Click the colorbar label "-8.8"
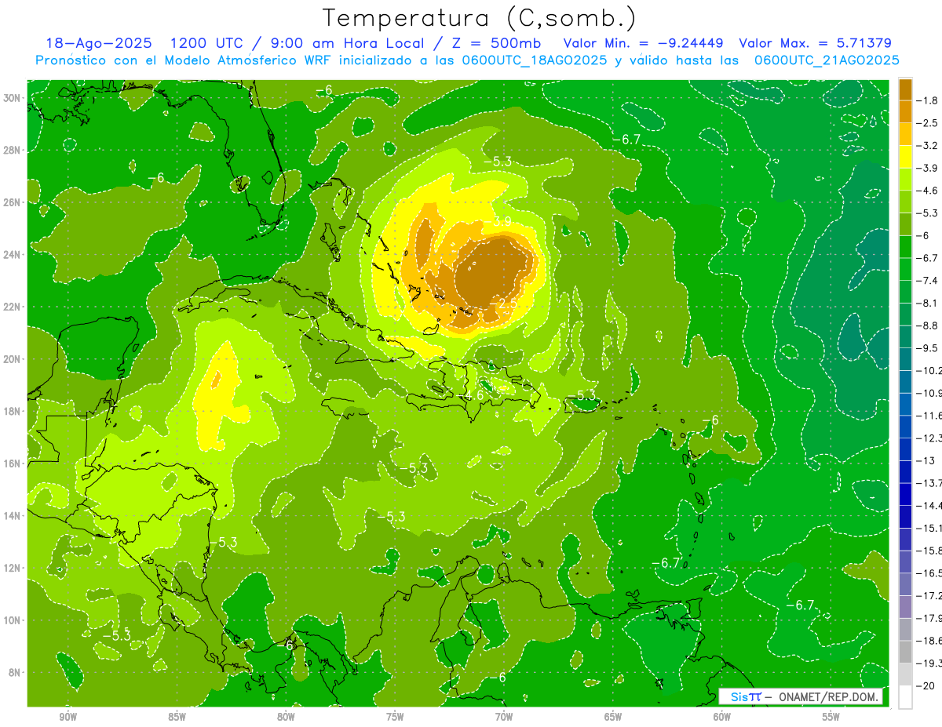 pos(928,325)
